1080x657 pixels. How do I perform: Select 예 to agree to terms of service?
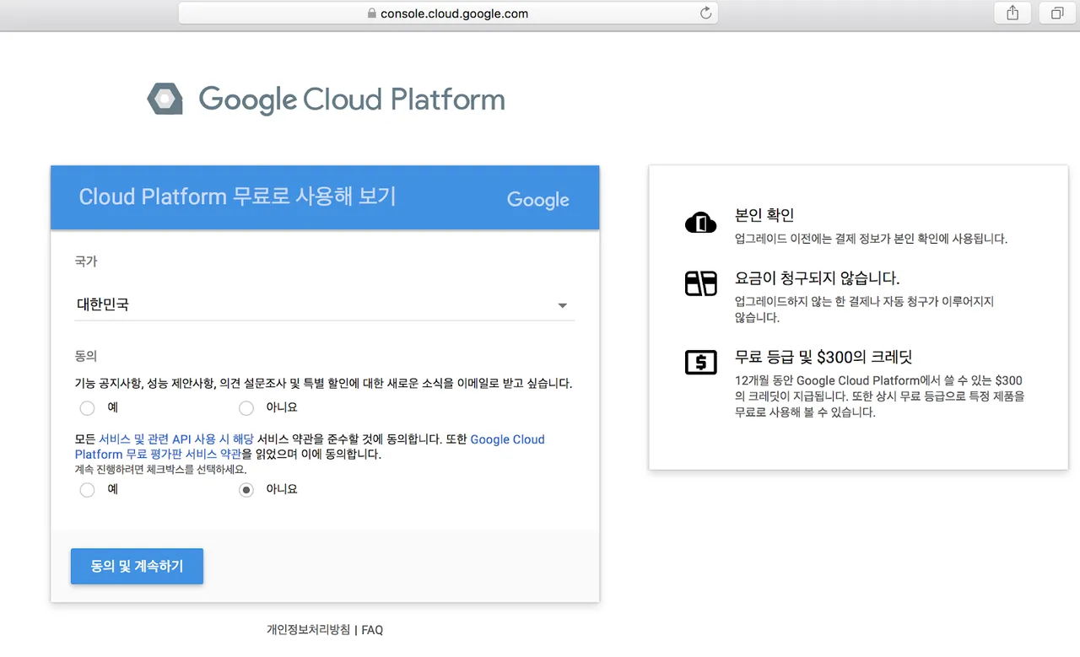(x=87, y=490)
